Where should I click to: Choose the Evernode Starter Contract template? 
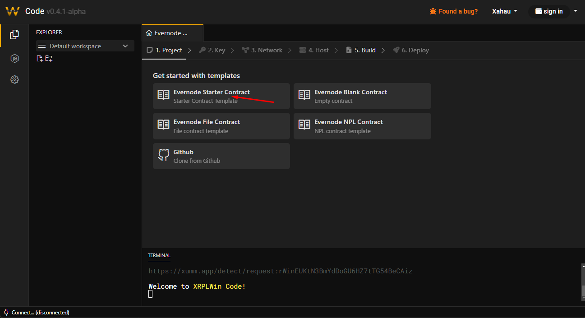click(x=221, y=96)
